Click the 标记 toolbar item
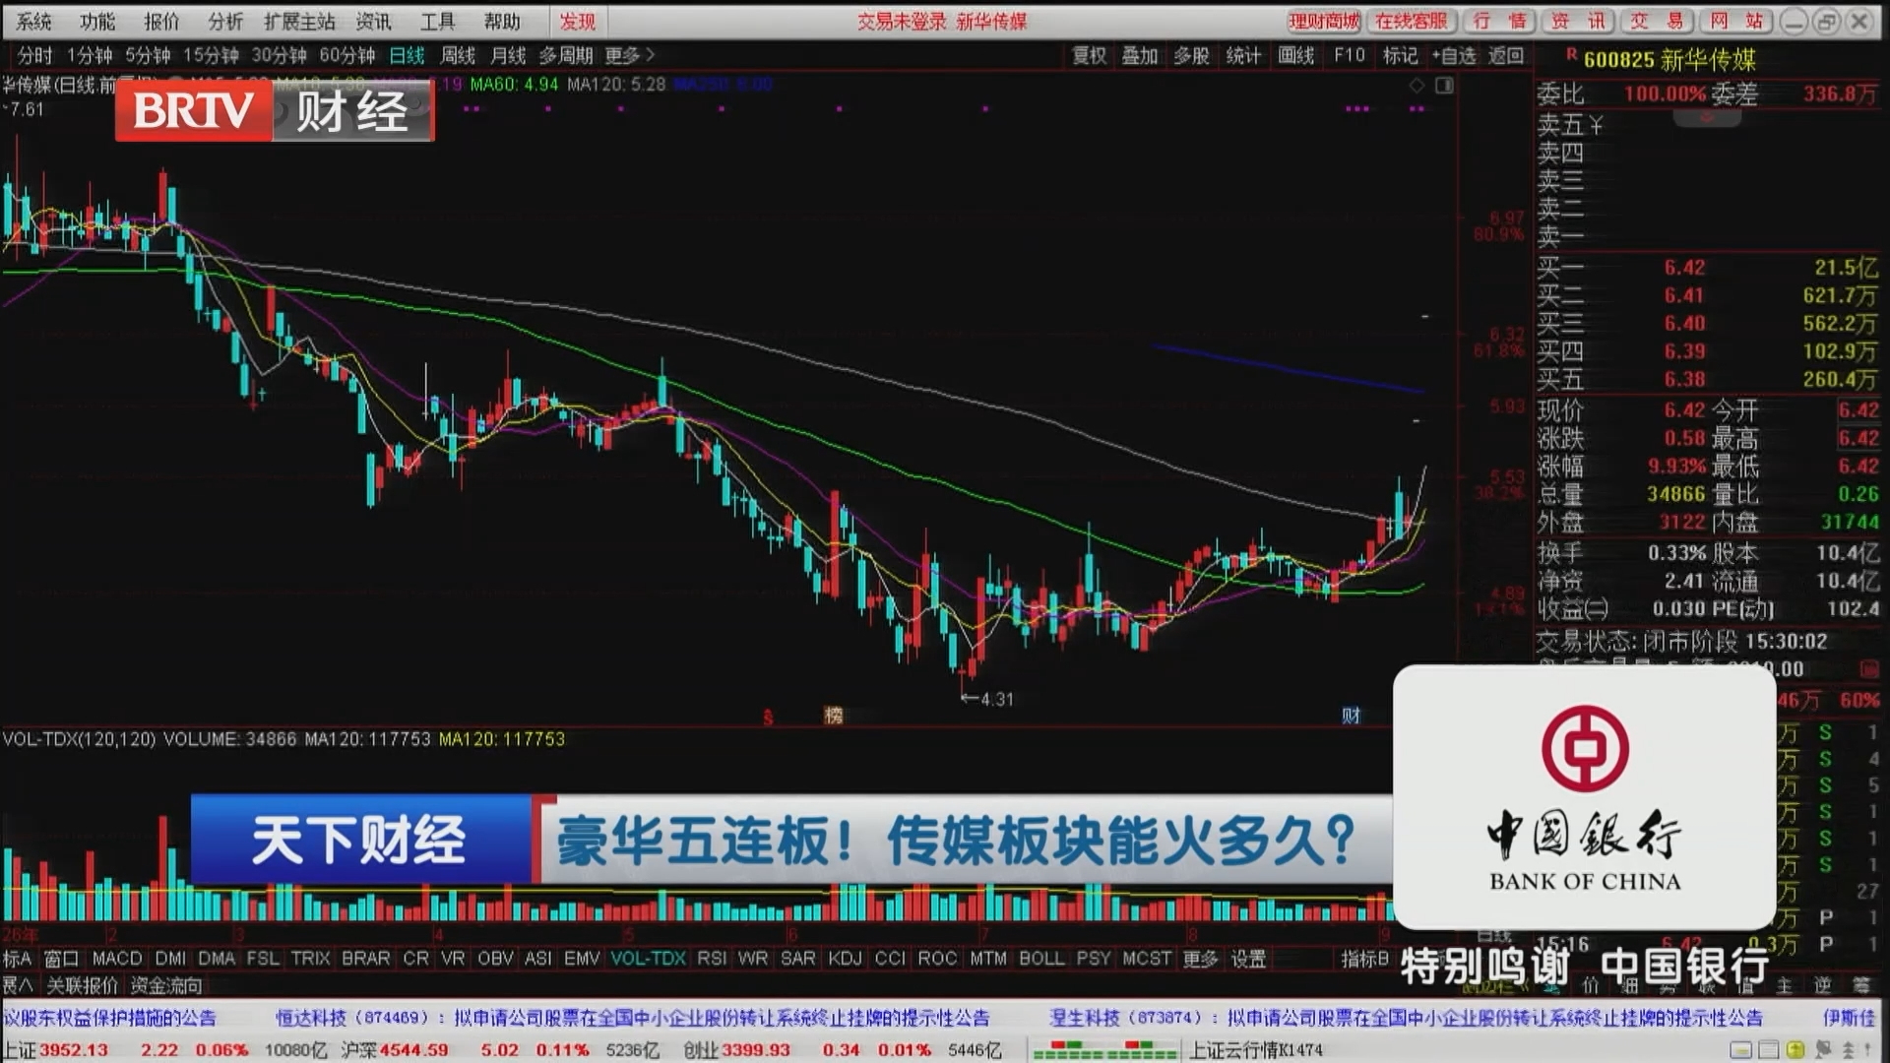 pos(1400,56)
